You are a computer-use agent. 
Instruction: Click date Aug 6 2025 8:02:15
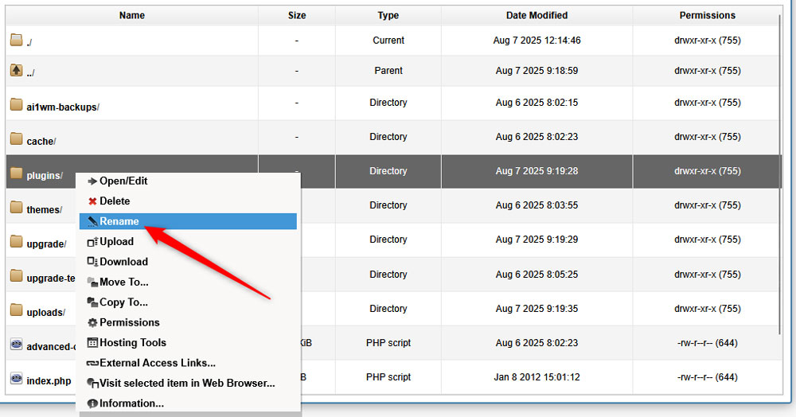point(537,103)
